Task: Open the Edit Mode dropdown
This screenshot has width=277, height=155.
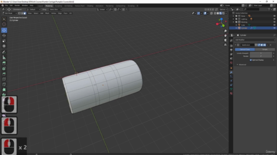Action: (x=9, y=13)
